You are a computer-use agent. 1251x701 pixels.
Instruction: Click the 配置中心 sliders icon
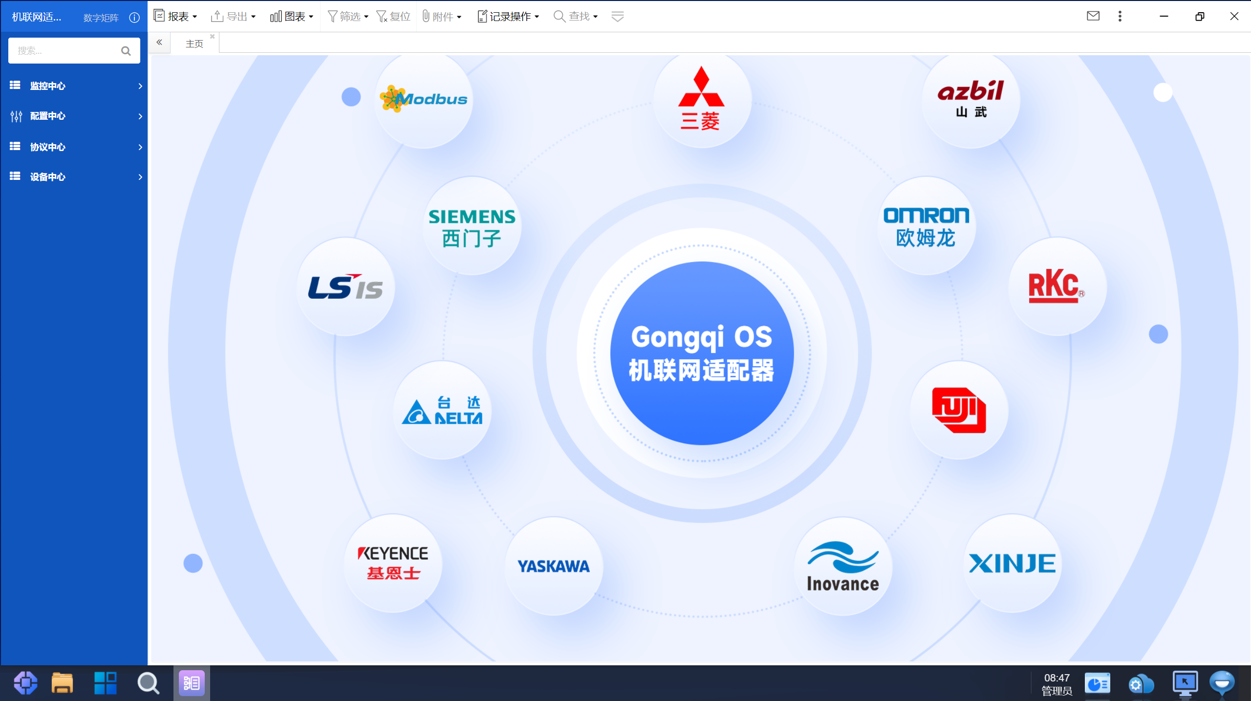(16, 116)
